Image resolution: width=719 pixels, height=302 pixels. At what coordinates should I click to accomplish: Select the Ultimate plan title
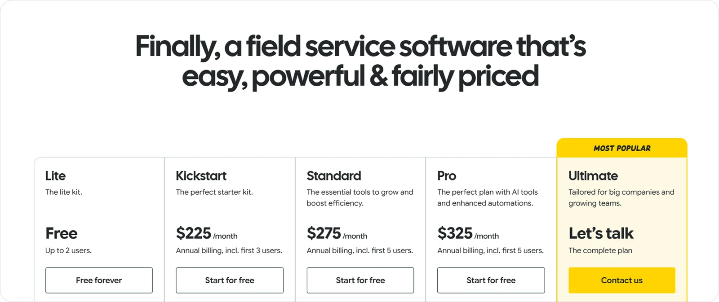click(x=593, y=176)
